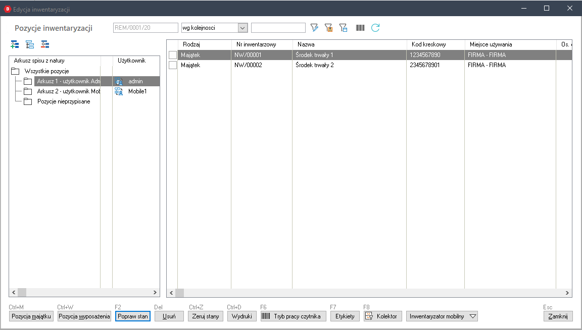Select Arkusz 2 - użytkownik tree node

tap(68, 91)
